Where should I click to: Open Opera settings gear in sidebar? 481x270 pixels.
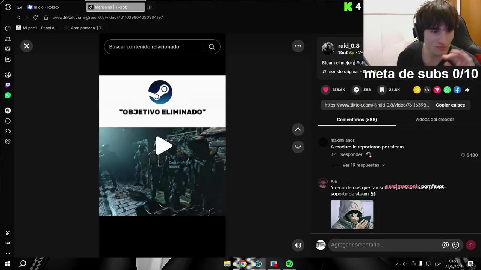(x=8, y=141)
